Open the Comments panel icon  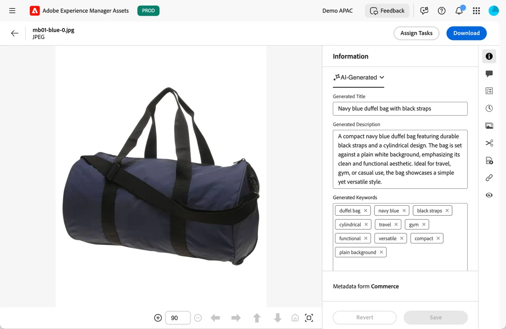click(489, 74)
